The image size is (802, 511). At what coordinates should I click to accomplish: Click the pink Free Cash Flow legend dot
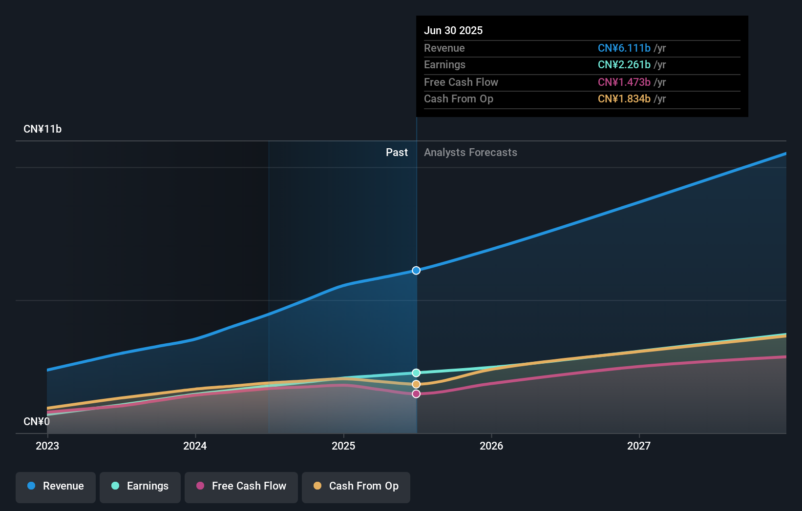pos(201,486)
